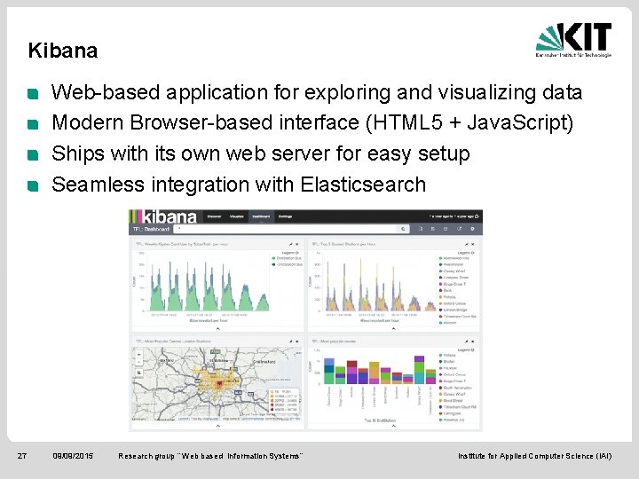The height and width of the screenshot is (479, 639).
Task: Switch to the Visualize tab
Action: coord(237,216)
